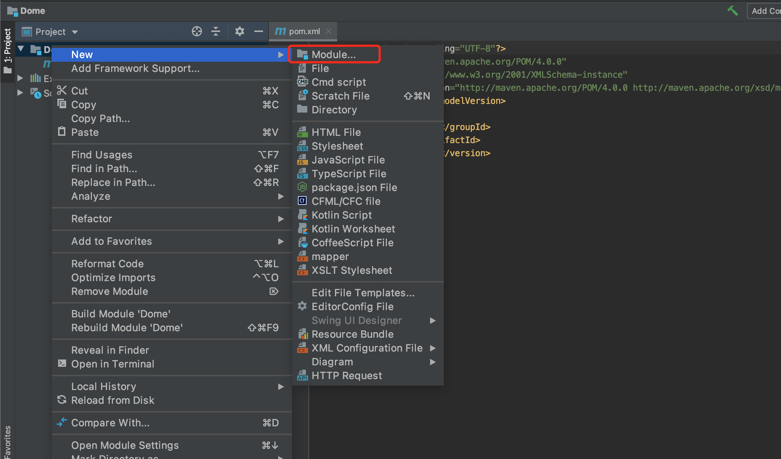Select Reveal in Finder
The image size is (781, 459).
[x=172, y=350]
